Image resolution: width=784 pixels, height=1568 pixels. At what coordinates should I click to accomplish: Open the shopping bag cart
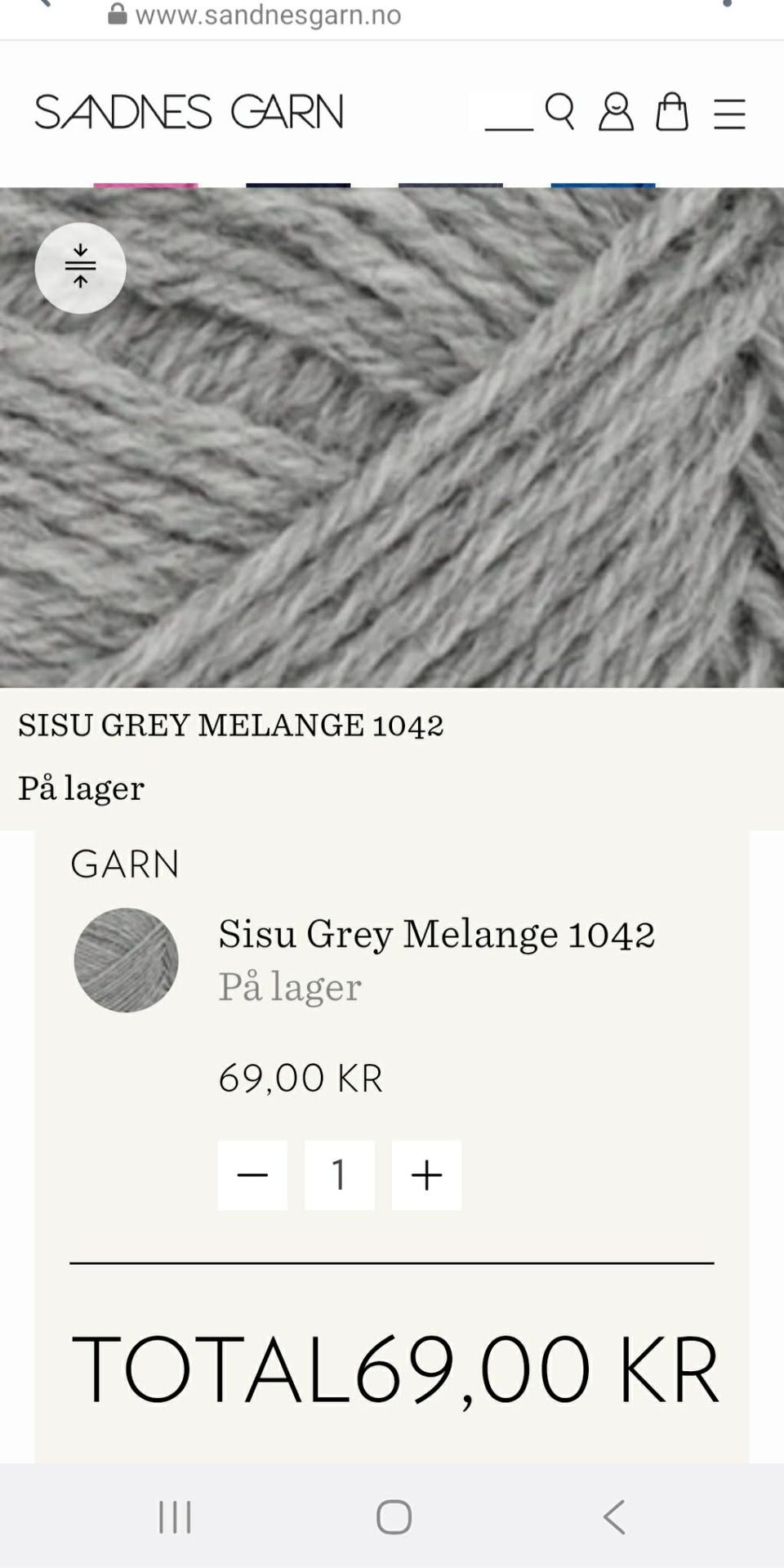click(x=672, y=112)
